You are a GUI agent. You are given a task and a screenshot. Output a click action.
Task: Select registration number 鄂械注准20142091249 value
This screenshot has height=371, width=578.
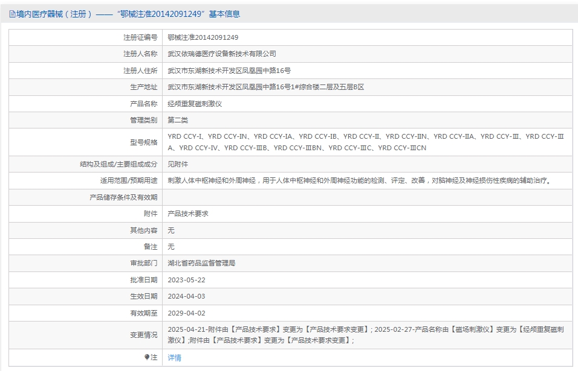203,37
